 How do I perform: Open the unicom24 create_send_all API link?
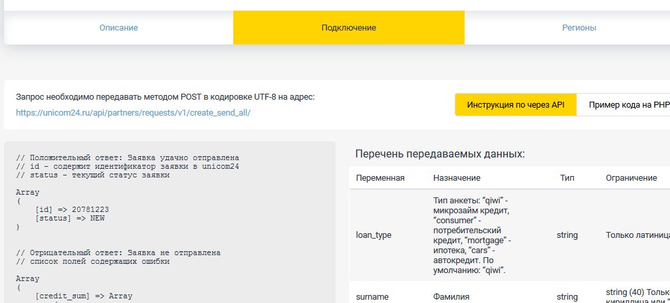pos(134,113)
